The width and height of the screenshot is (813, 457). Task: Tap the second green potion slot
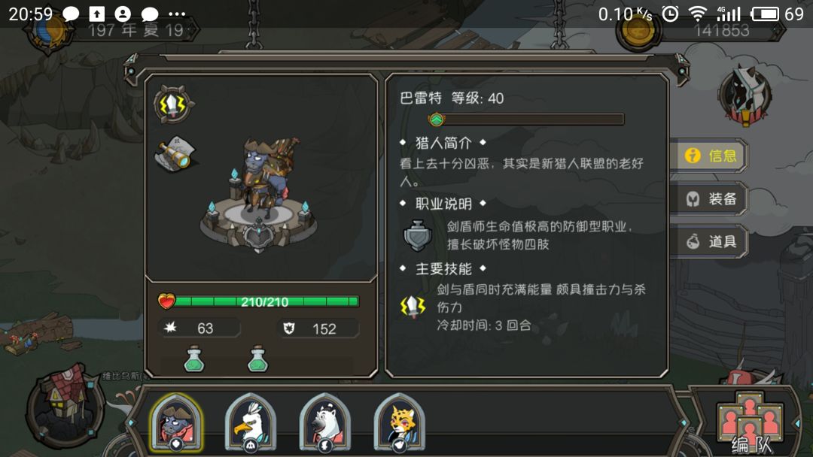pyautogui.click(x=258, y=359)
